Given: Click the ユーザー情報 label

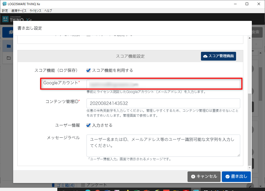Looking at the screenshot, I should (x=67, y=125).
